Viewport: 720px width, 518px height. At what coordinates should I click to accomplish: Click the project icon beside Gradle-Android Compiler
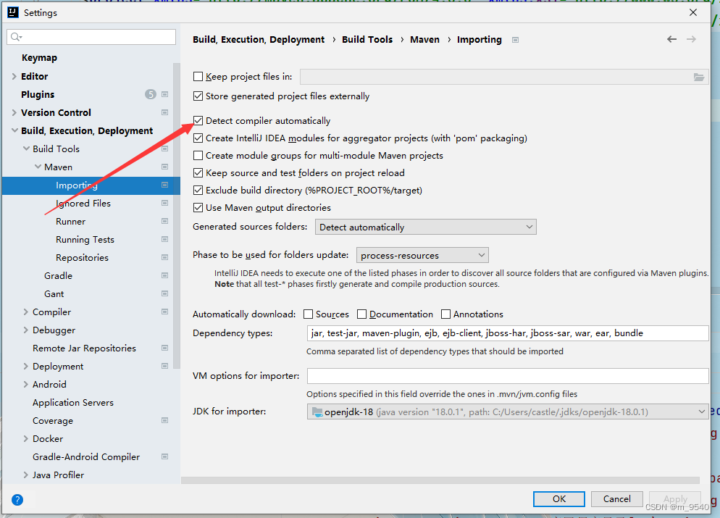pos(165,457)
